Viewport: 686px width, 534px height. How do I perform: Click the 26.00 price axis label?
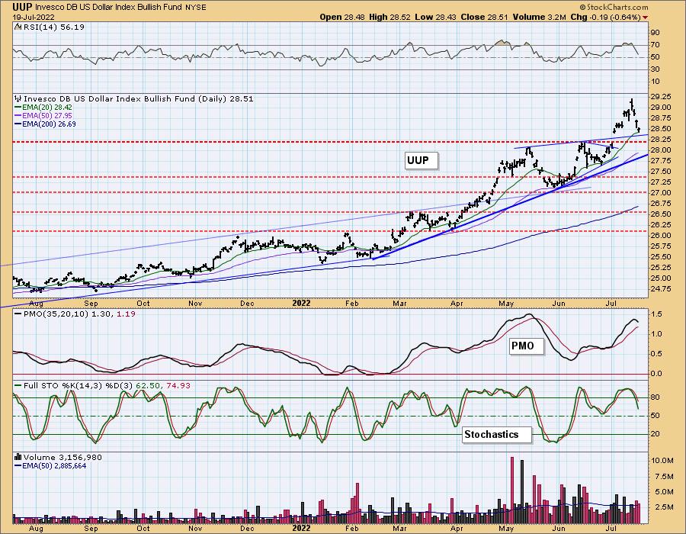pos(661,235)
